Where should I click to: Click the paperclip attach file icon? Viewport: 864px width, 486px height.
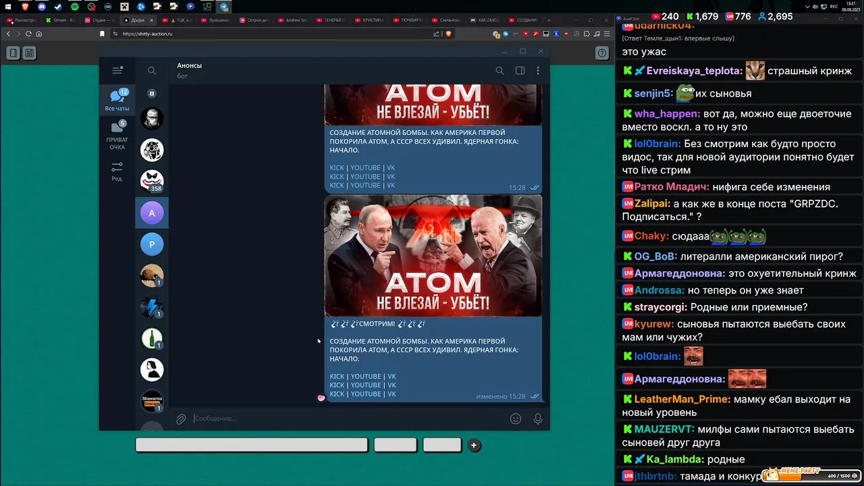point(181,419)
